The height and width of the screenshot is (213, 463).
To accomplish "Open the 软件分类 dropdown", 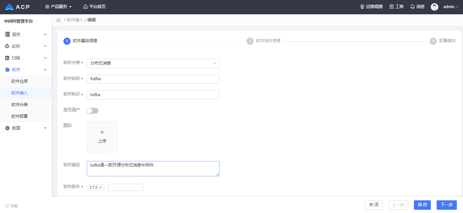I will click(x=153, y=63).
